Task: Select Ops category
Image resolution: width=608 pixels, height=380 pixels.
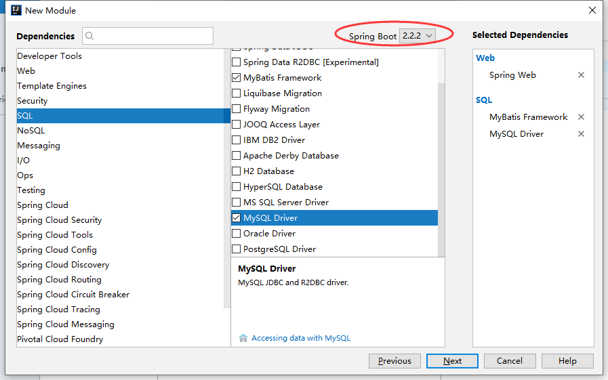Action: tap(120, 175)
